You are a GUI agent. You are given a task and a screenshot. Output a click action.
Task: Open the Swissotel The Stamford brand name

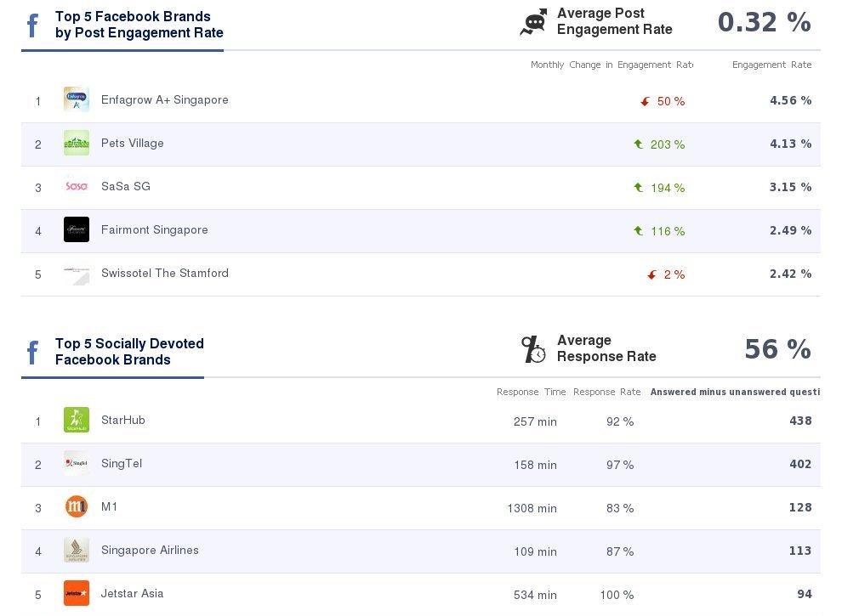[165, 273]
